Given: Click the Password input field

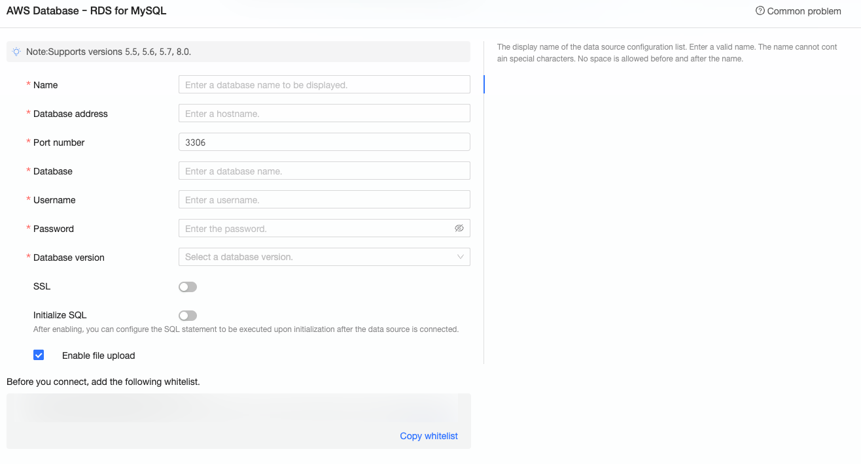Looking at the screenshot, I should [314, 229].
